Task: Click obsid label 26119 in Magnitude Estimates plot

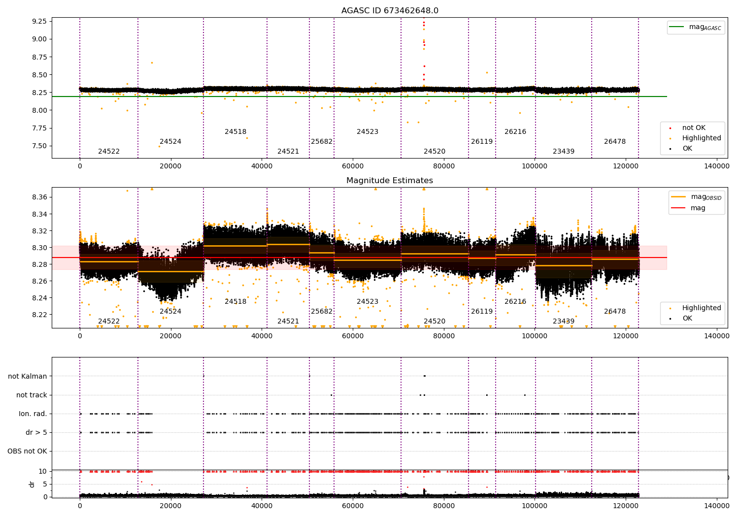Action: [x=482, y=312]
